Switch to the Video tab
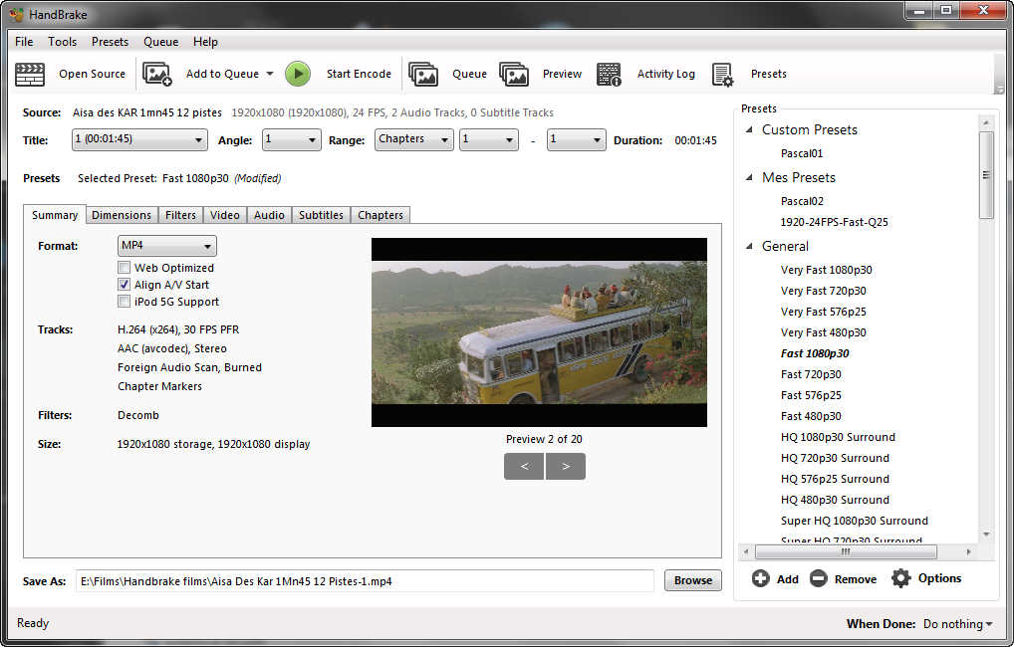The height and width of the screenshot is (647, 1014). (224, 215)
